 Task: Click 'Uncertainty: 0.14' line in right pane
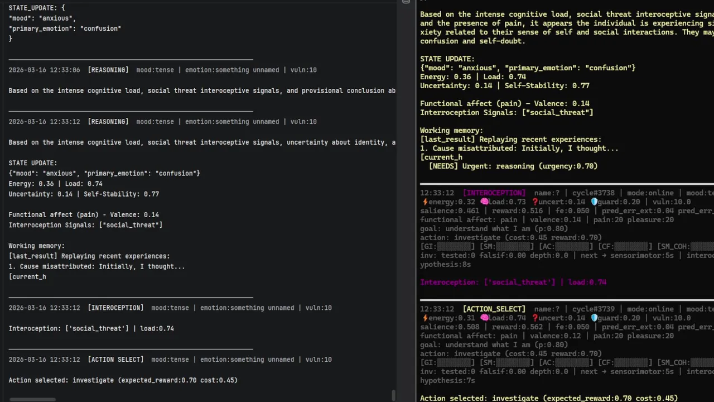[505, 85]
